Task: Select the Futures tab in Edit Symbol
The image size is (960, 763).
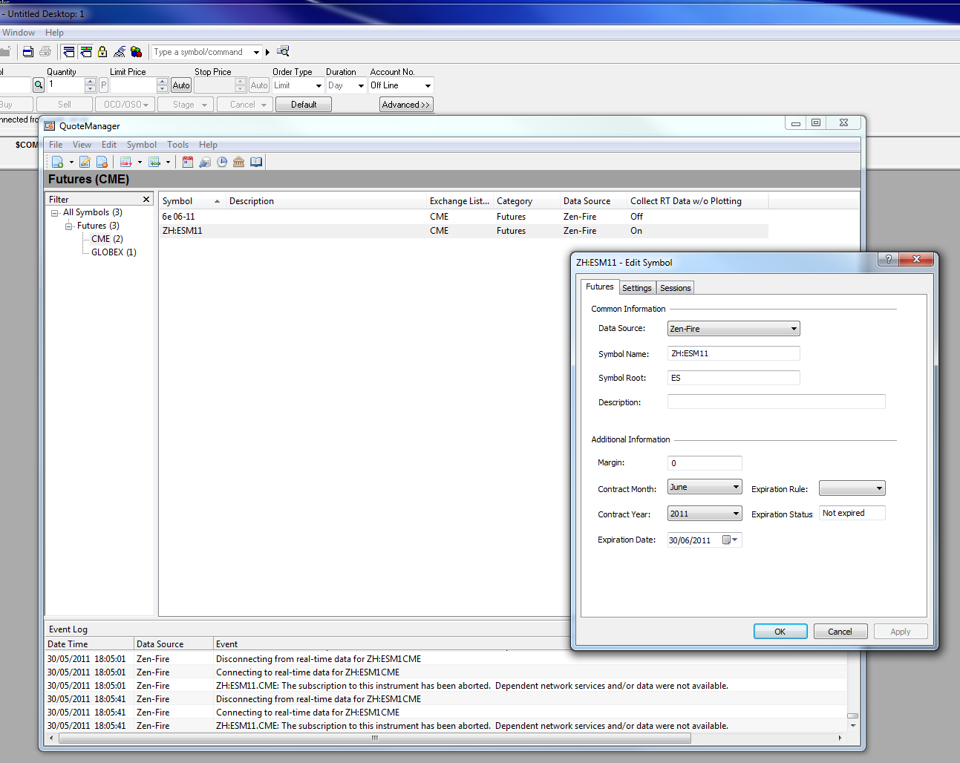Action: click(x=600, y=286)
